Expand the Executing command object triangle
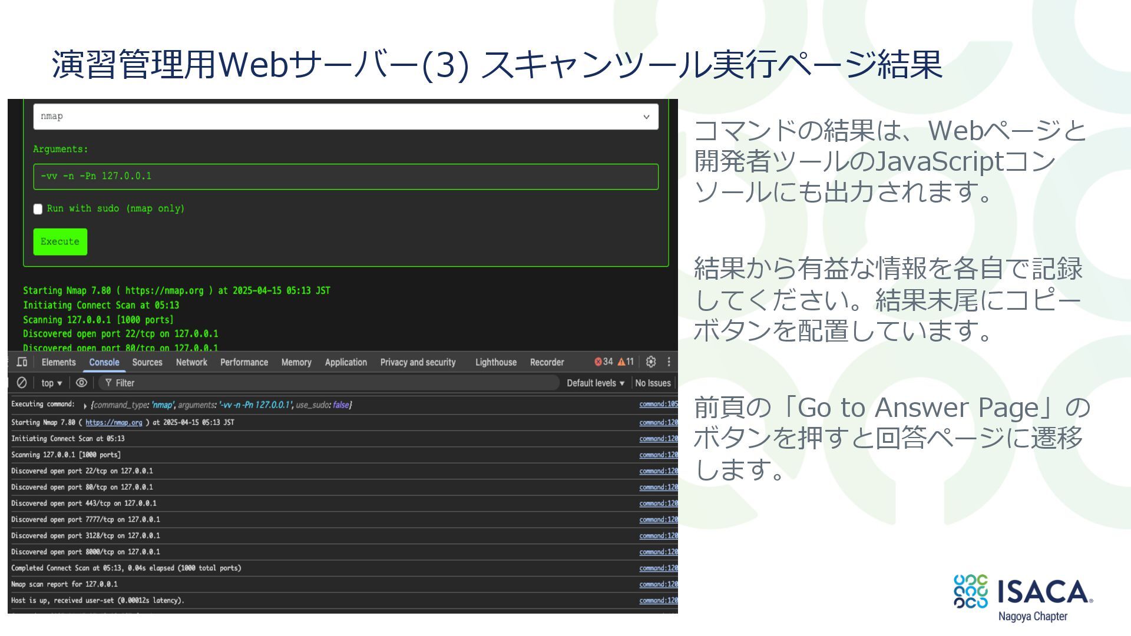 pyautogui.click(x=85, y=406)
